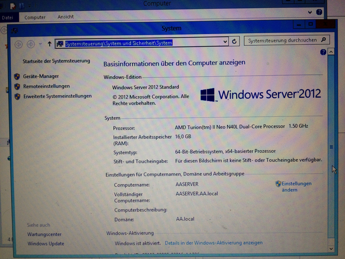Click the computer icon in the address bar

click(60, 44)
